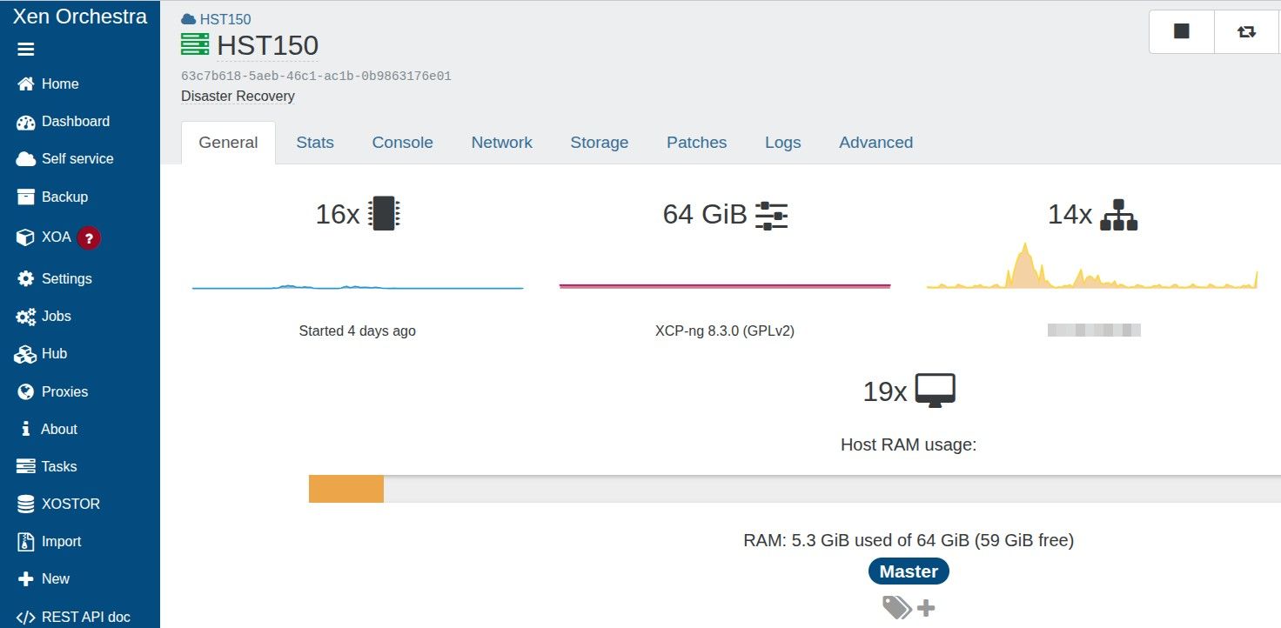Toggle the hamburger sidebar menu
Screen dimensions: 1281x628
26,50
